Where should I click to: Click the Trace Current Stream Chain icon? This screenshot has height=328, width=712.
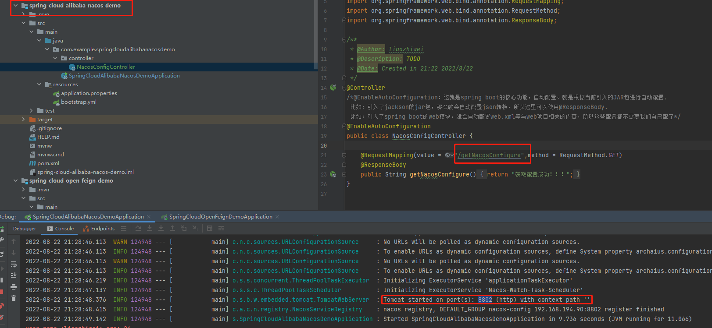[221, 228]
